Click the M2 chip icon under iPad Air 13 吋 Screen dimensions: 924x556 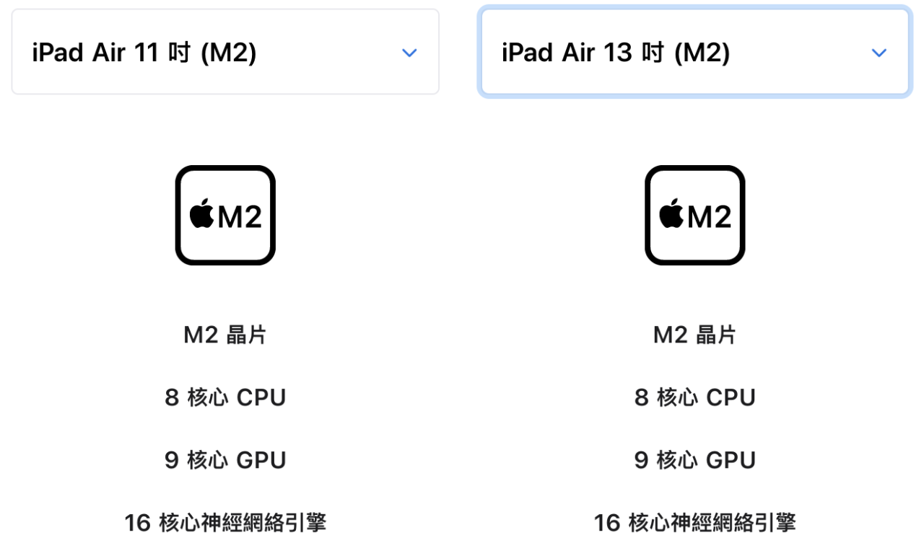pyautogui.click(x=694, y=215)
